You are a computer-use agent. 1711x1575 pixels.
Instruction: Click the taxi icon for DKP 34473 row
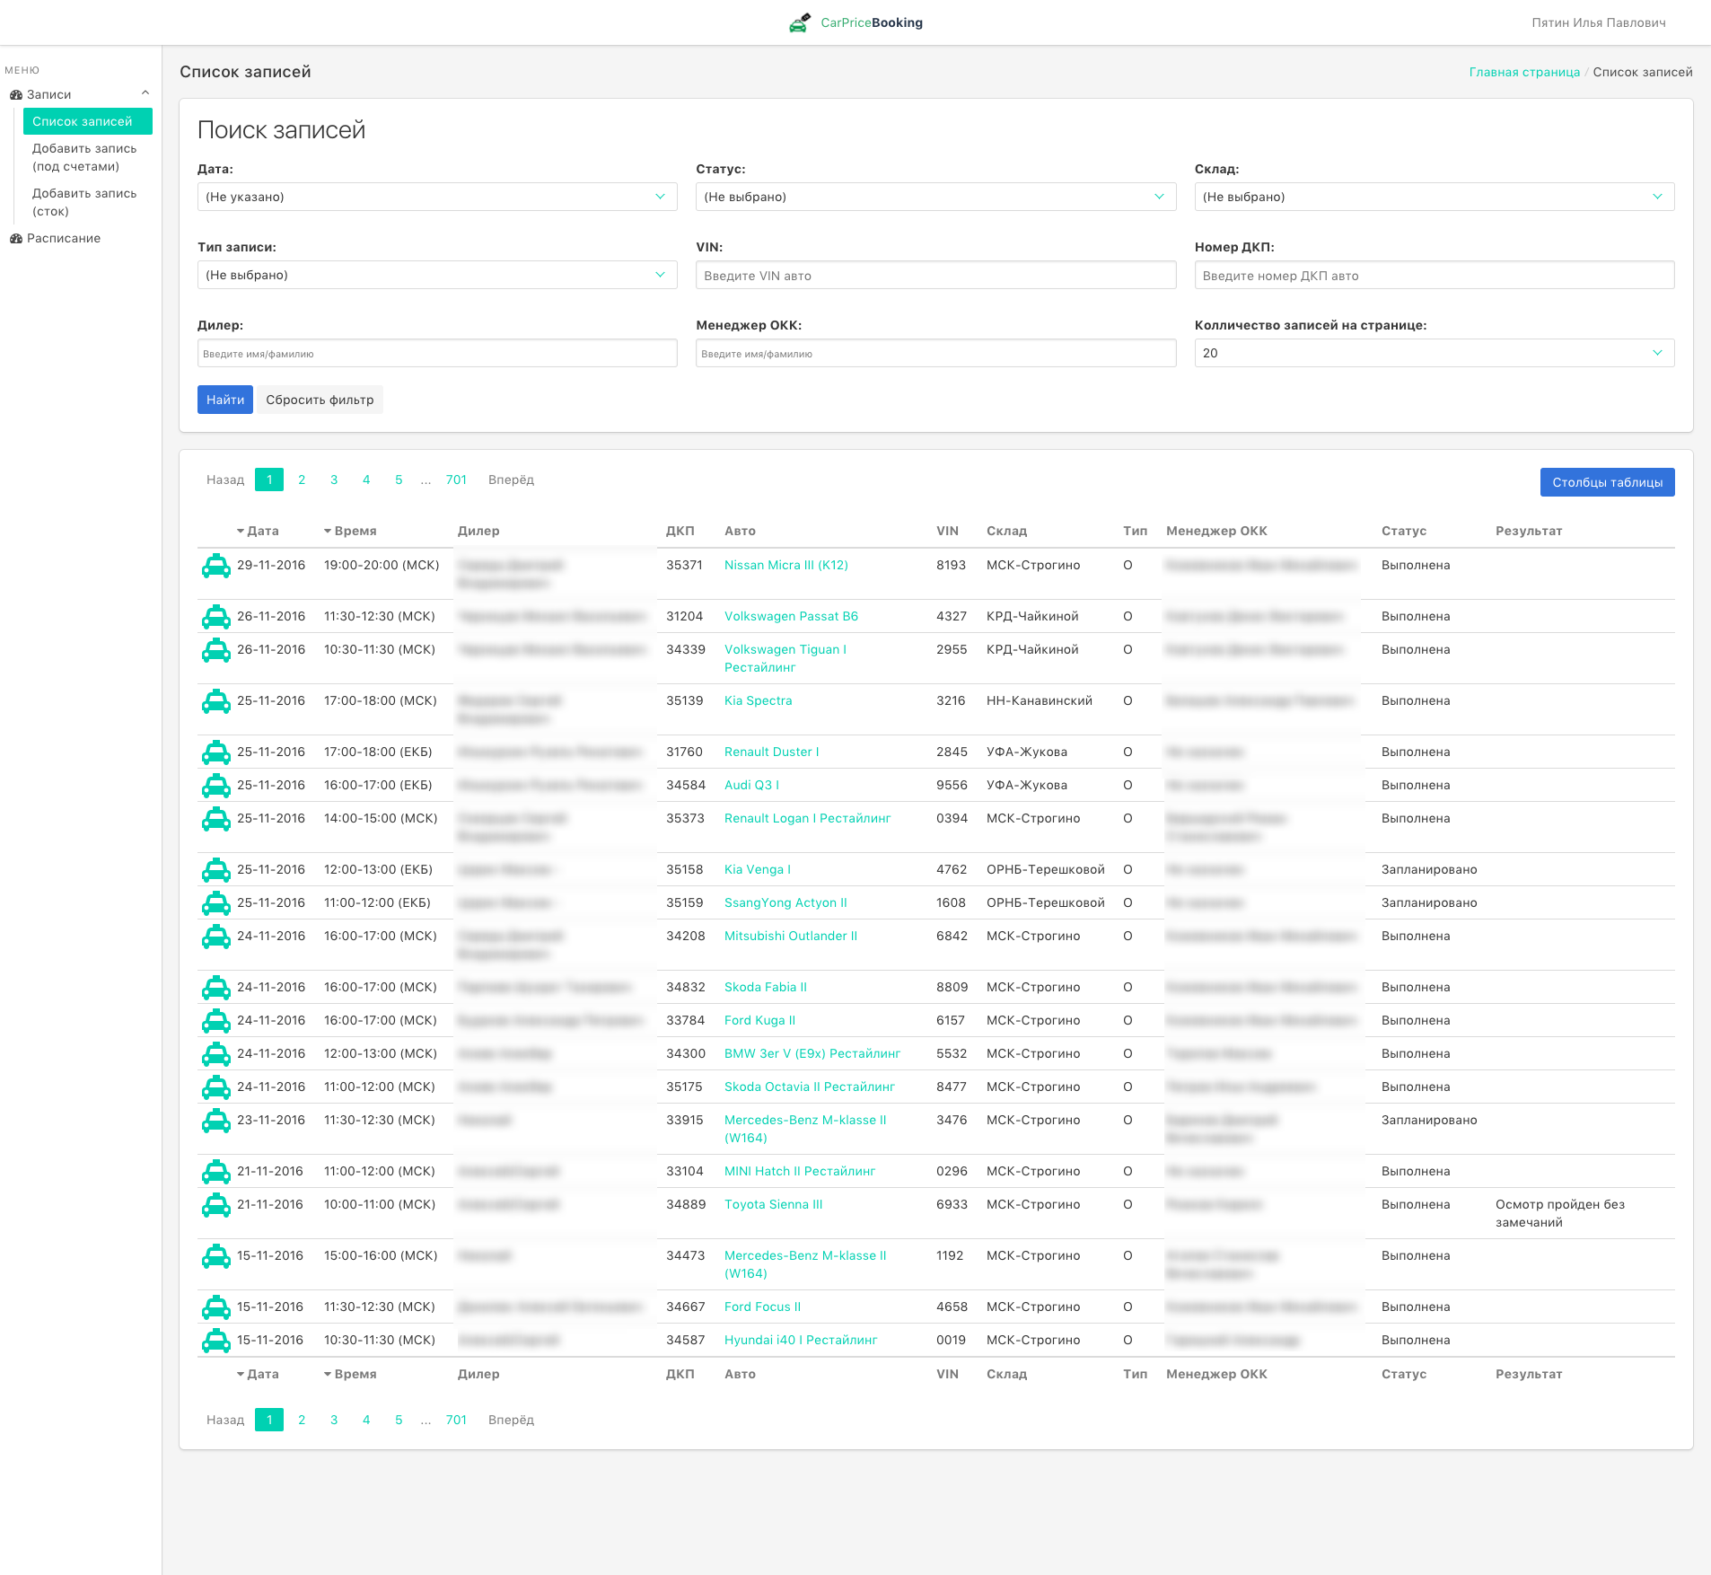pyautogui.click(x=216, y=1256)
